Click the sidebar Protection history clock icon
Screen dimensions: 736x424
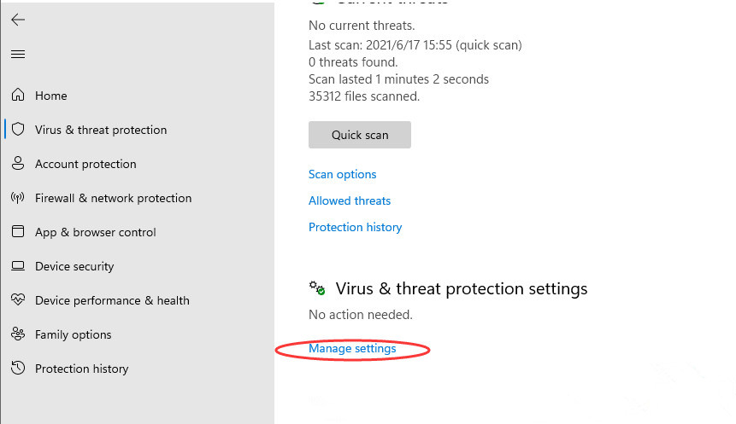(x=18, y=369)
